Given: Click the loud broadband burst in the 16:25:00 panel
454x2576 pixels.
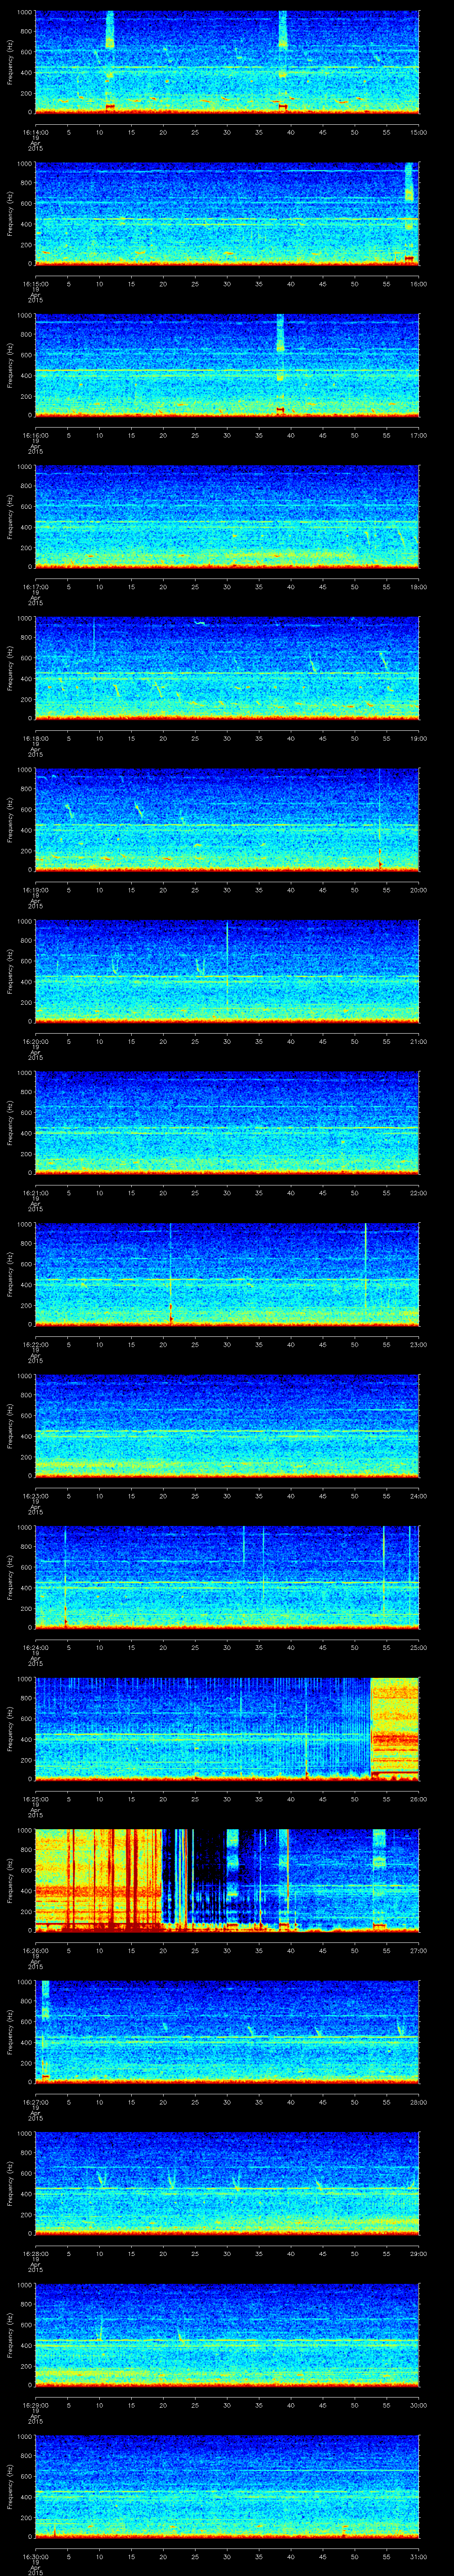Looking at the screenshot, I should point(394,1729).
